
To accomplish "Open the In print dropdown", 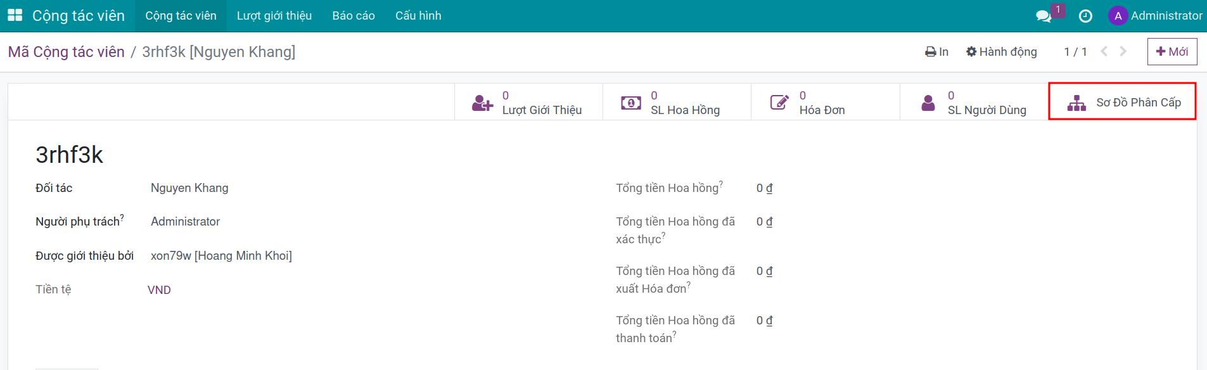I will [x=936, y=52].
